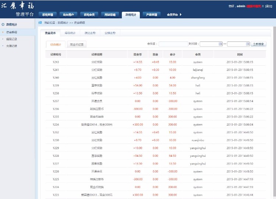Viewport: 276px width, 199px height.
Task: Select record number 1225
Action: pyautogui.click(x=56, y=179)
